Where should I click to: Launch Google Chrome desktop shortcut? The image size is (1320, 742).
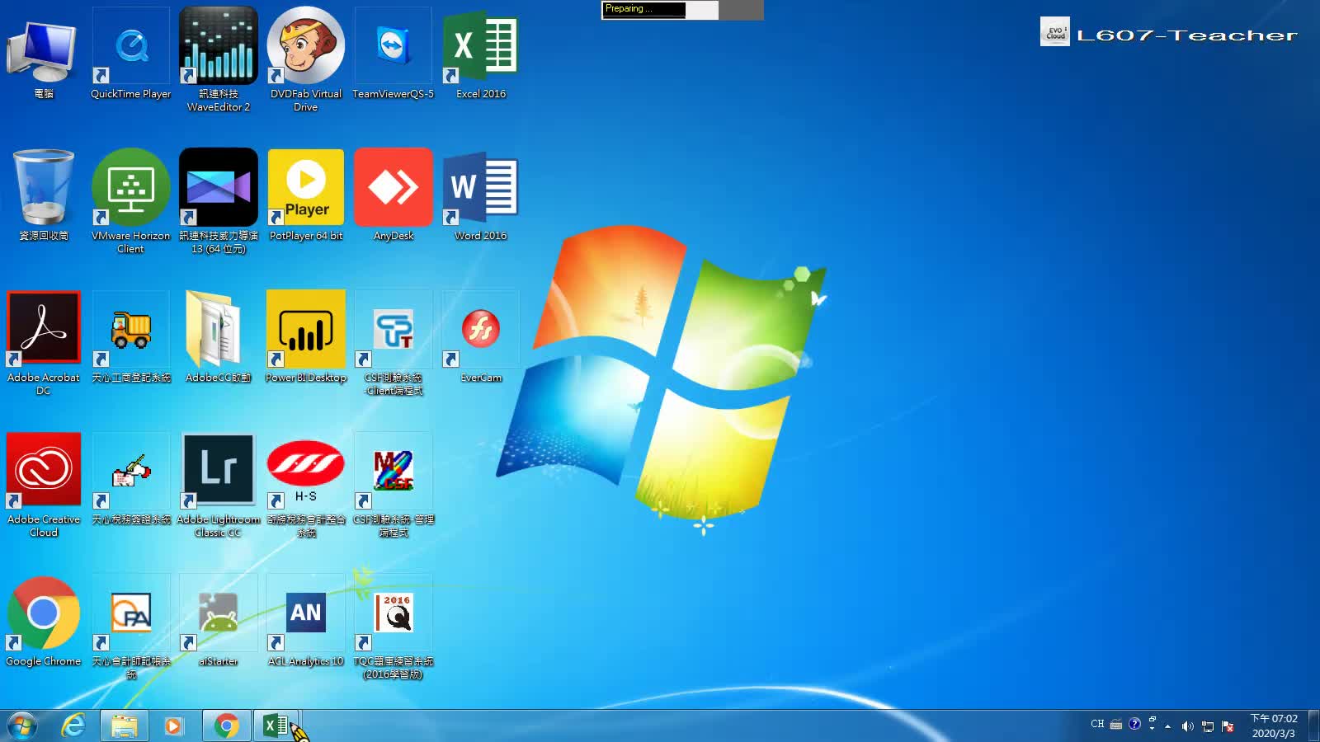pyautogui.click(x=43, y=621)
